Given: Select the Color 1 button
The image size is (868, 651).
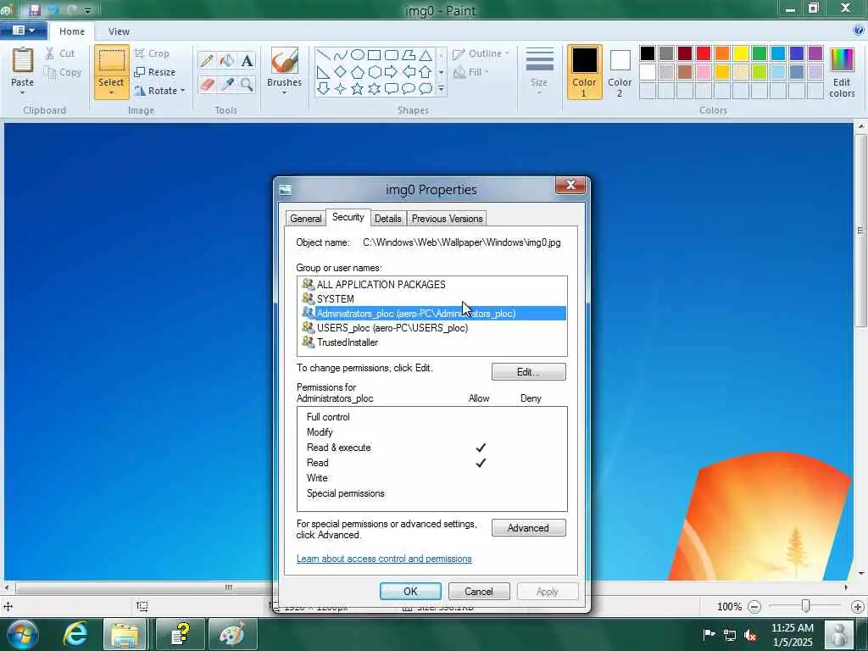Looking at the screenshot, I should pyautogui.click(x=584, y=73).
